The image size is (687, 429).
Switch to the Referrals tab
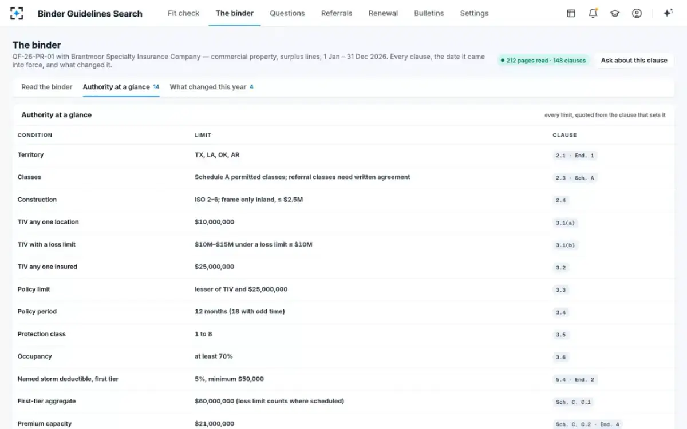tap(337, 13)
